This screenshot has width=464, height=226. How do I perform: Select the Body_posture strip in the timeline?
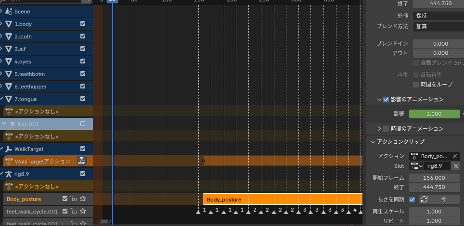tap(283, 199)
